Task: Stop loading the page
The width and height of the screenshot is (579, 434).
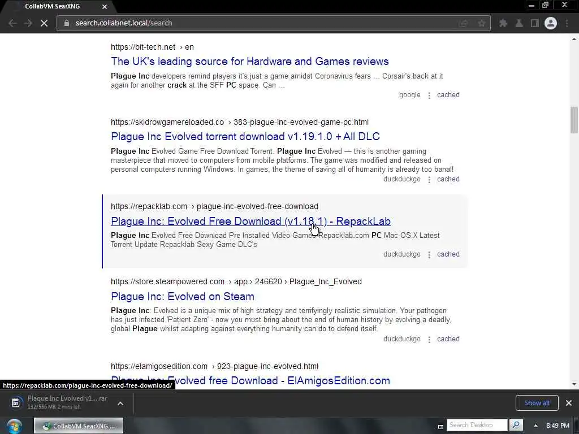Action: click(x=44, y=23)
